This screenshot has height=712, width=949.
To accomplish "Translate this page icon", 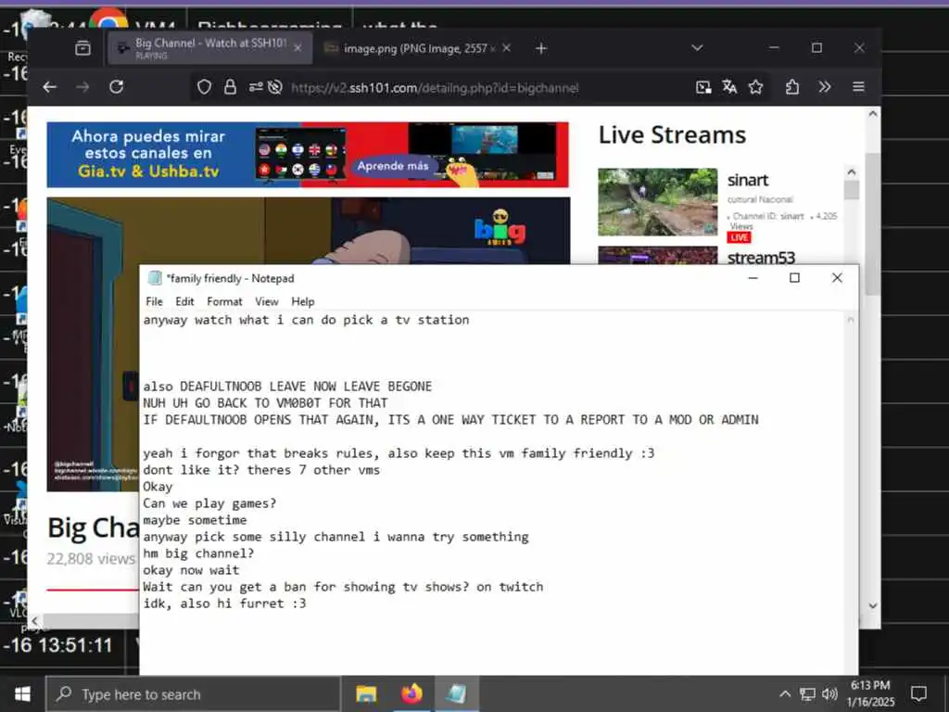I will pos(729,87).
